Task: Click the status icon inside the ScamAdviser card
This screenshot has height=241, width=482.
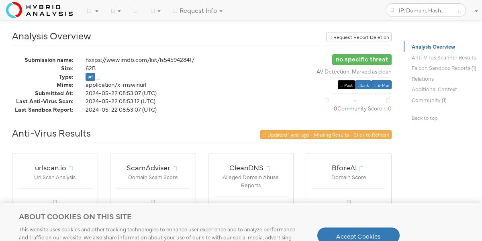Action: coord(153,202)
